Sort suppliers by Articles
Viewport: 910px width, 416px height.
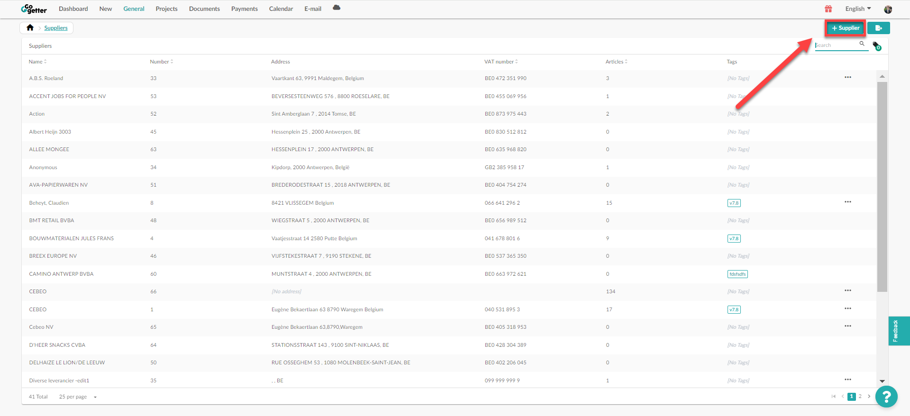click(616, 62)
